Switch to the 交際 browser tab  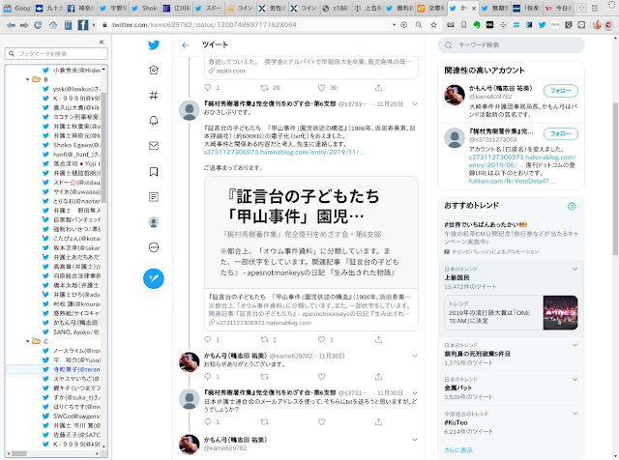coord(430,8)
